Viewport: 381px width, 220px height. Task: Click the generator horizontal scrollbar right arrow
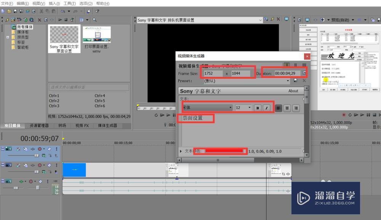tap(301, 160)
